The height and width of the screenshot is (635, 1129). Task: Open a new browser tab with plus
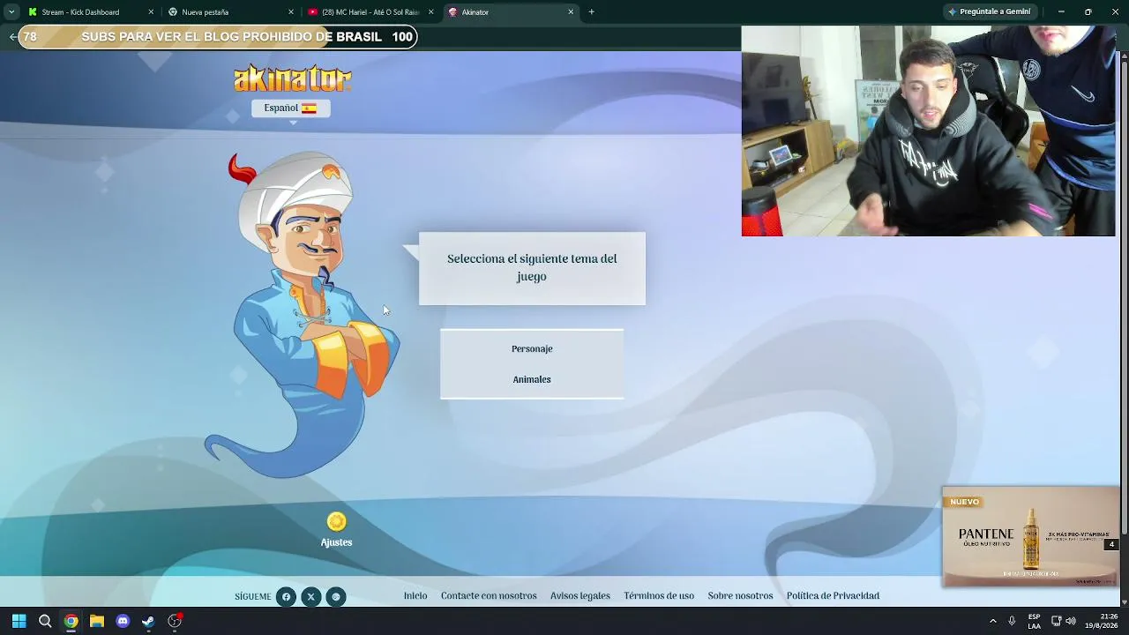click(591, 12)
